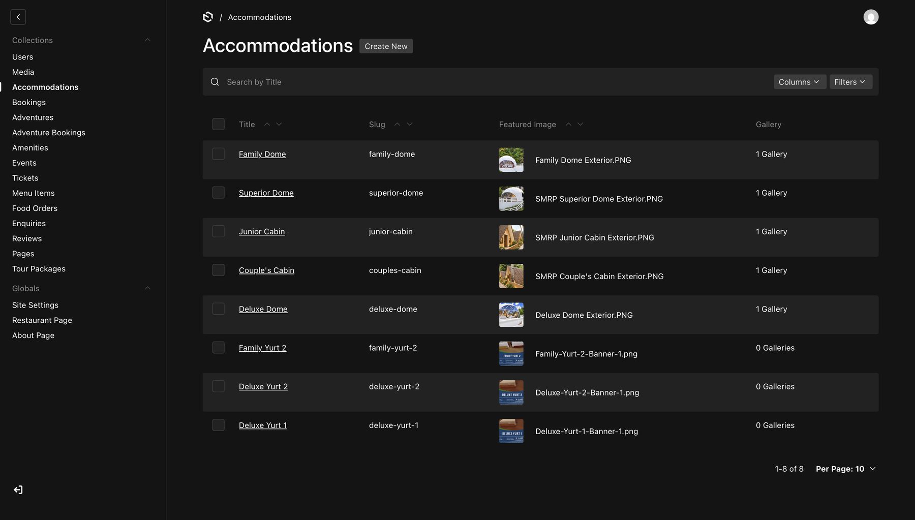Focus the Search by Title field

496,82
